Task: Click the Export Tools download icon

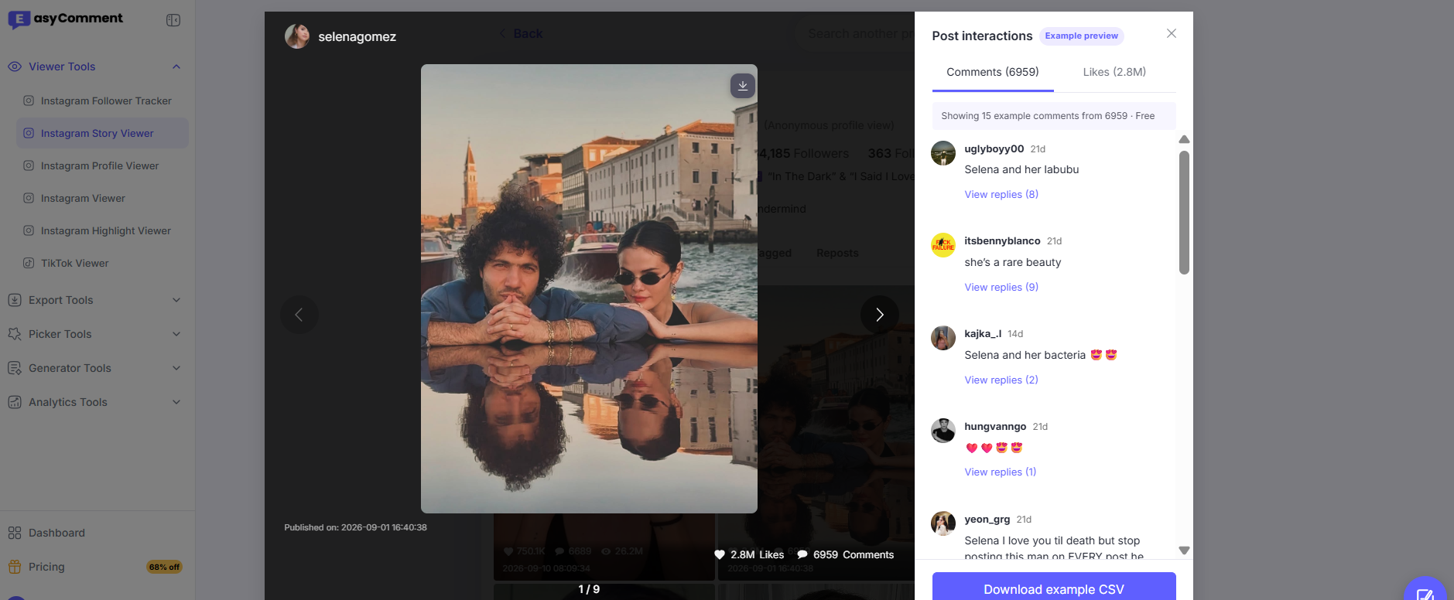Action: tap(14, 300)
